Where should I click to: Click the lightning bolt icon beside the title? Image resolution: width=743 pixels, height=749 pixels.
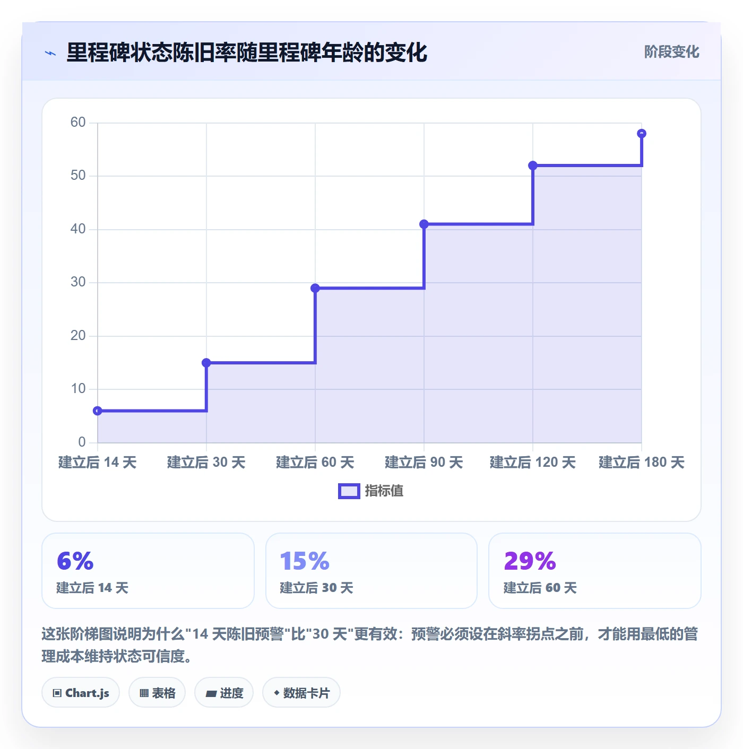click(50, 53)
